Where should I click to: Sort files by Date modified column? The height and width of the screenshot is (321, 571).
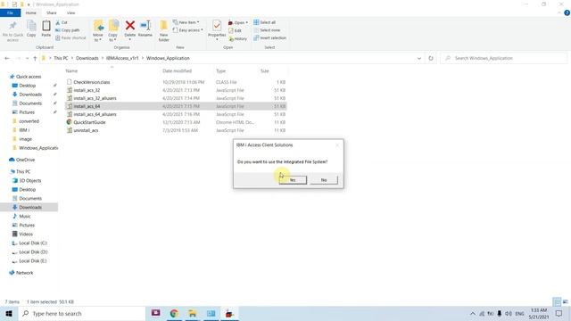click(177, 71)
